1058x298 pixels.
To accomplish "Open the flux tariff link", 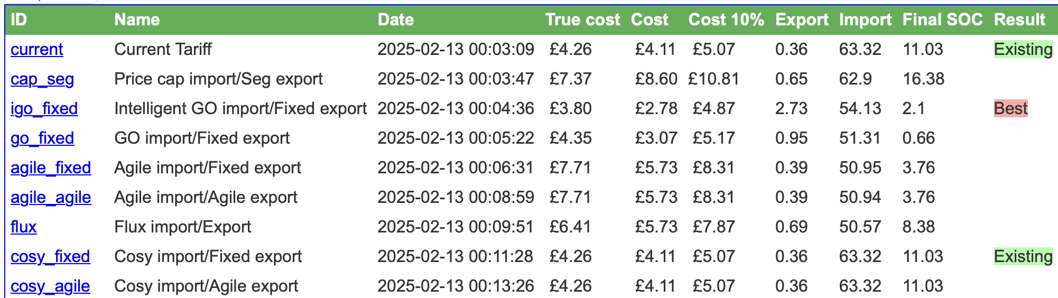I will click(x=24, y=227).
